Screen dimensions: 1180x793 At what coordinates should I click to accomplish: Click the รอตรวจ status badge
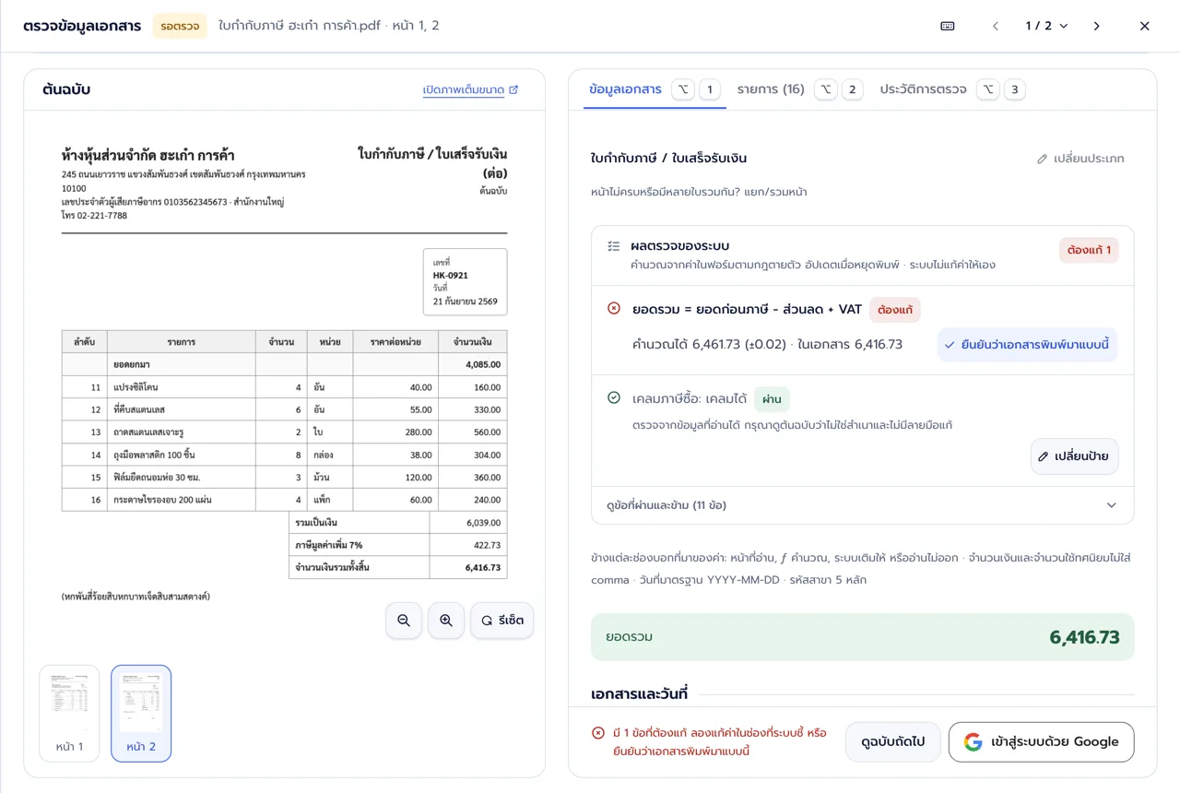tap(180, 26)
